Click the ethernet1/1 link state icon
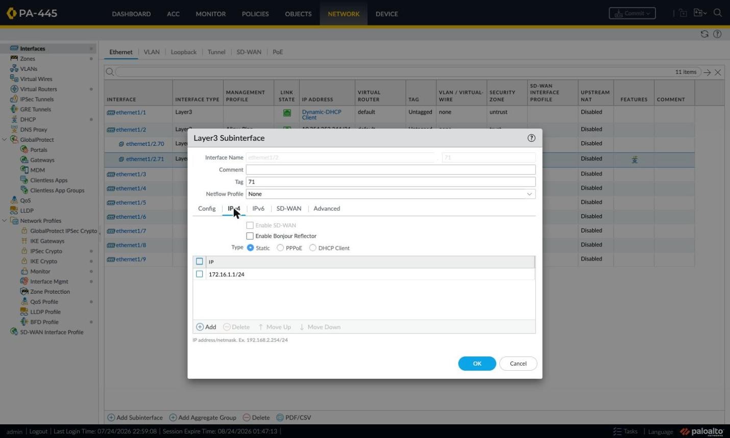This screenshot has width=730, height=438. [x=287, y=113]
